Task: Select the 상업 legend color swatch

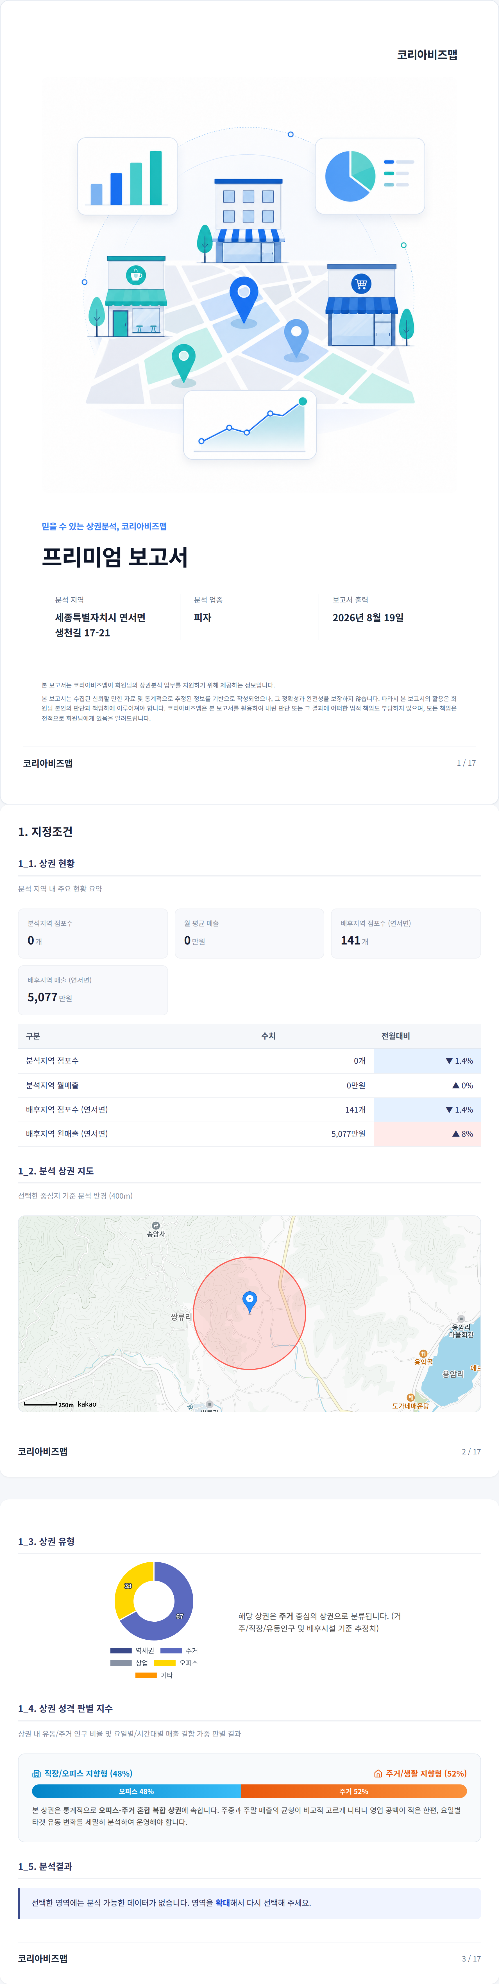Action: click(121, 1663)
